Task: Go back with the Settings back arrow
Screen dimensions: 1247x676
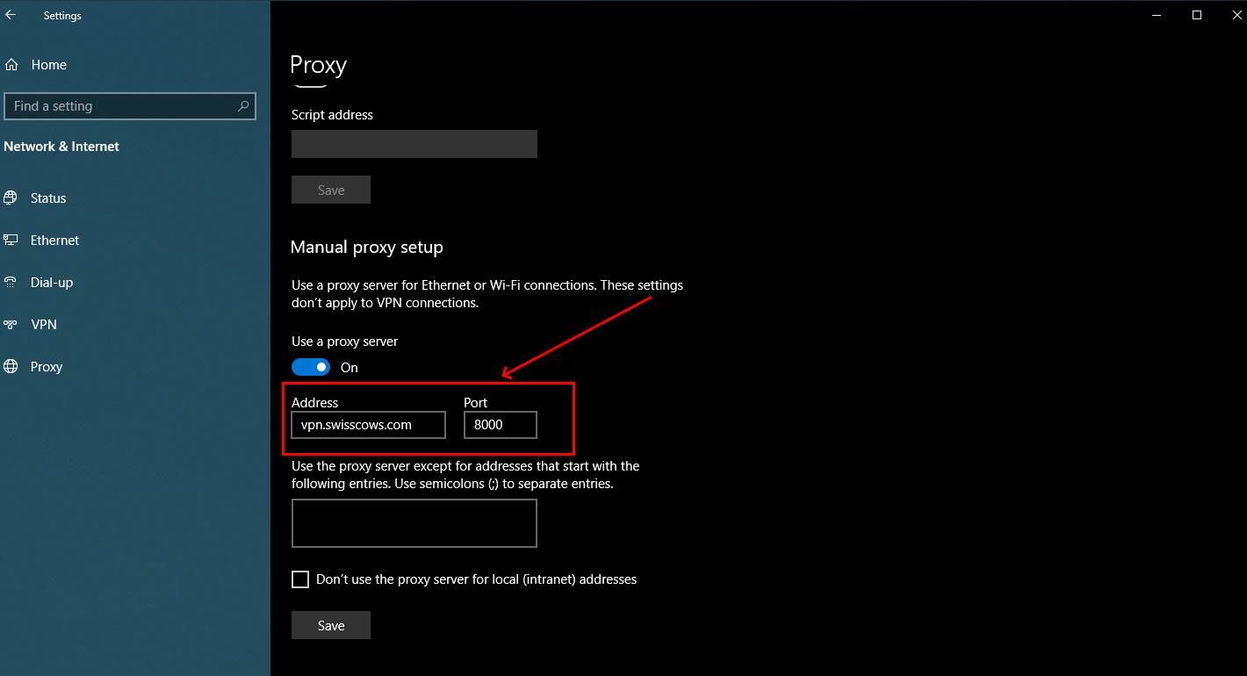Action: 11,15
